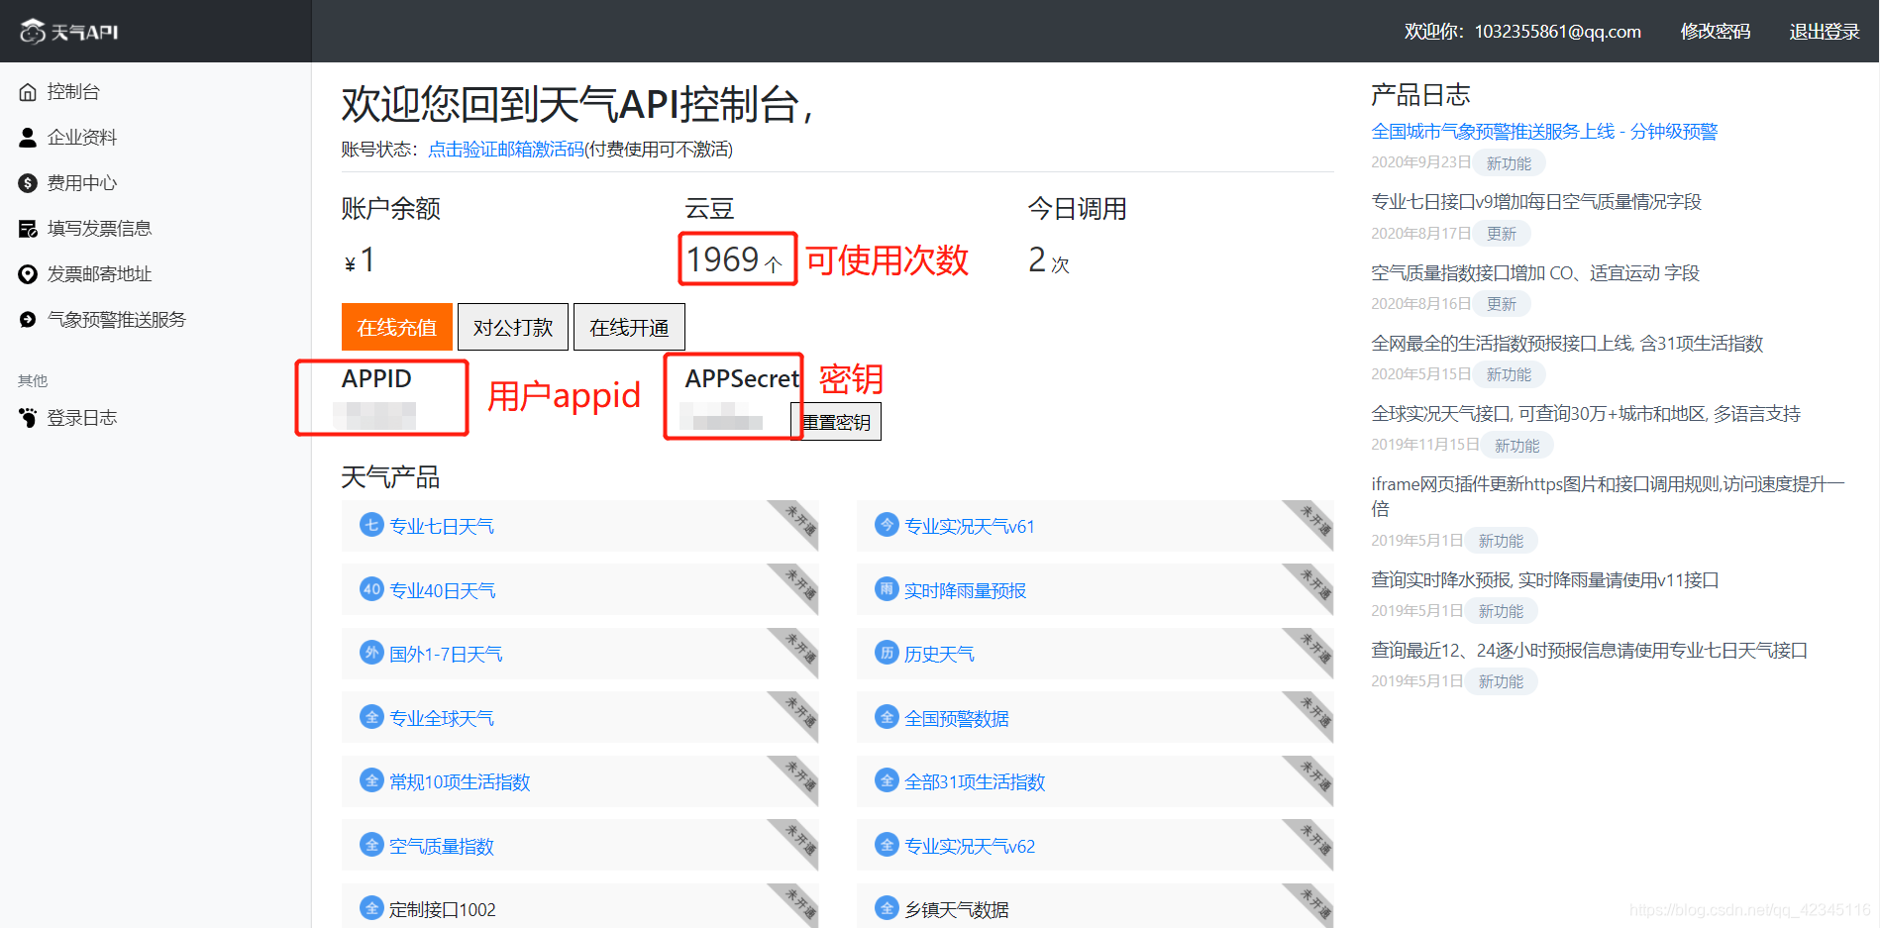1880x928 pixels.
Task: Open the 实时降雨量预报 product link
Action: (966, 591)
